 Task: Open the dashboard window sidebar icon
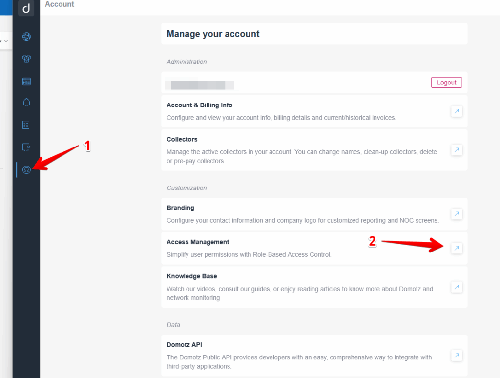tap(26, 82)
